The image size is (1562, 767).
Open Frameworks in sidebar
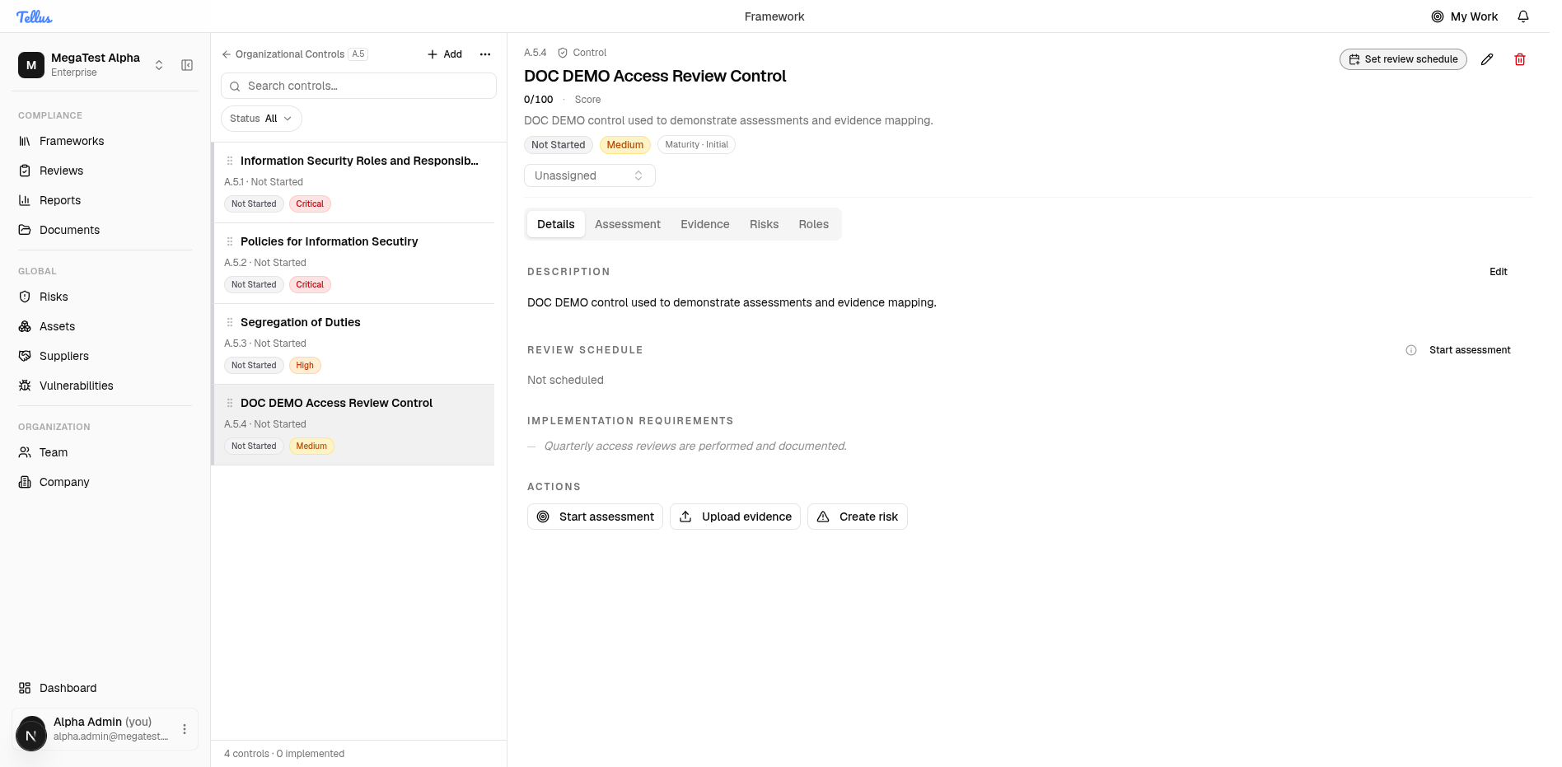[72, 141]
